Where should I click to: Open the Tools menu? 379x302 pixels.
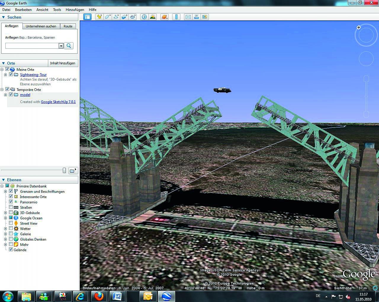57,10
